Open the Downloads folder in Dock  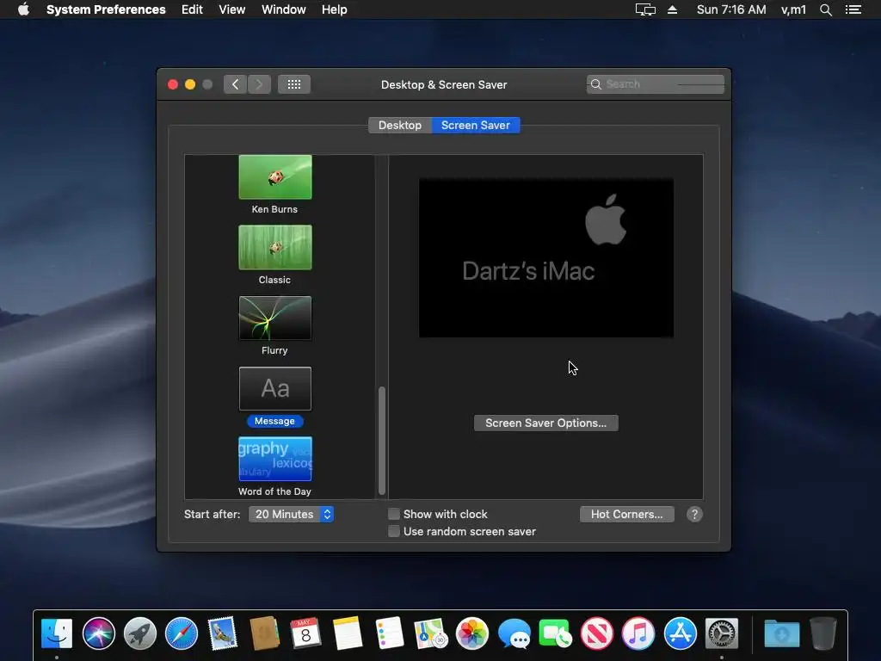(x=781, y=633)
